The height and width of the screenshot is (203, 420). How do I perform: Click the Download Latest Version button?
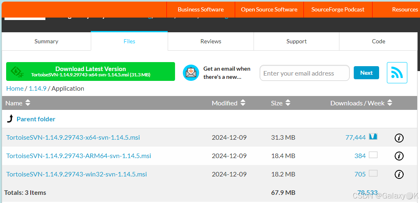point(90,71)
